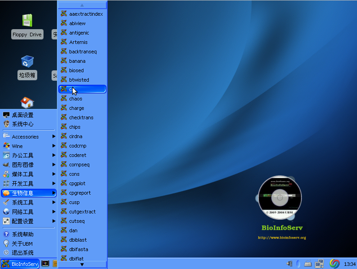Click the 系统帮助 question mark icon
Viewport: 357px width, 269px height.
(6, 234)
